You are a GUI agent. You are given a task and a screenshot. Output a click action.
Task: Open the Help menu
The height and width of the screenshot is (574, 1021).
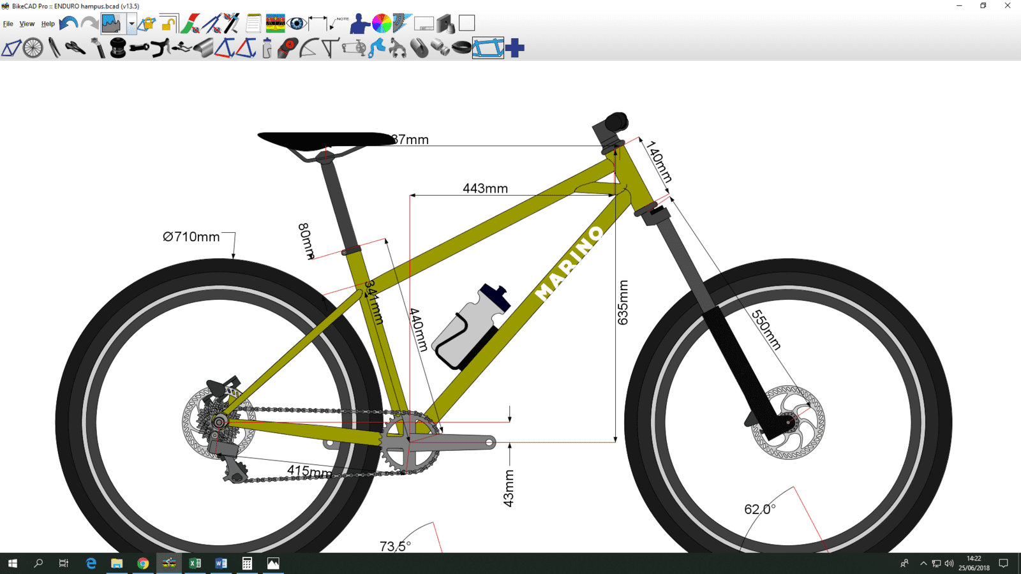click(x=48, y=24)
